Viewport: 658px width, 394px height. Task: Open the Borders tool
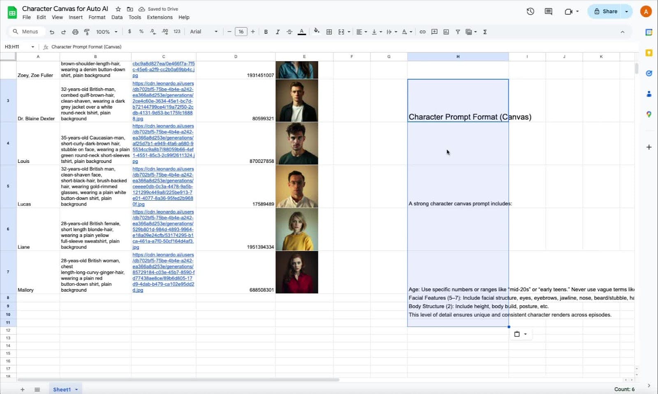[329, 32]
